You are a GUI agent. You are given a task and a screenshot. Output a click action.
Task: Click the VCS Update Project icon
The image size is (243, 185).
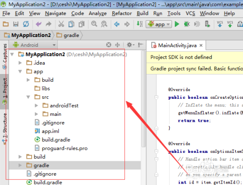click(x=220, y=24)
